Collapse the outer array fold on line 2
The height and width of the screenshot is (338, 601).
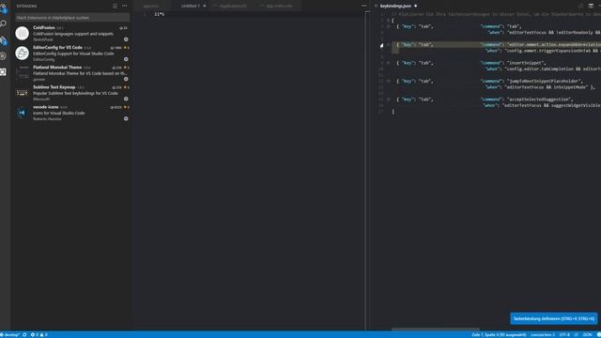[x=388, y=21]
